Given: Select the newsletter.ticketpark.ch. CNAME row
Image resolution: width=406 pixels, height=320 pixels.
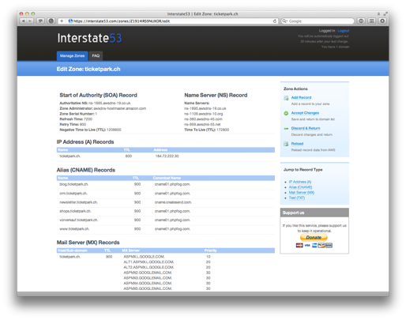Looking at the screenshot, I should (x=166, y=202).
